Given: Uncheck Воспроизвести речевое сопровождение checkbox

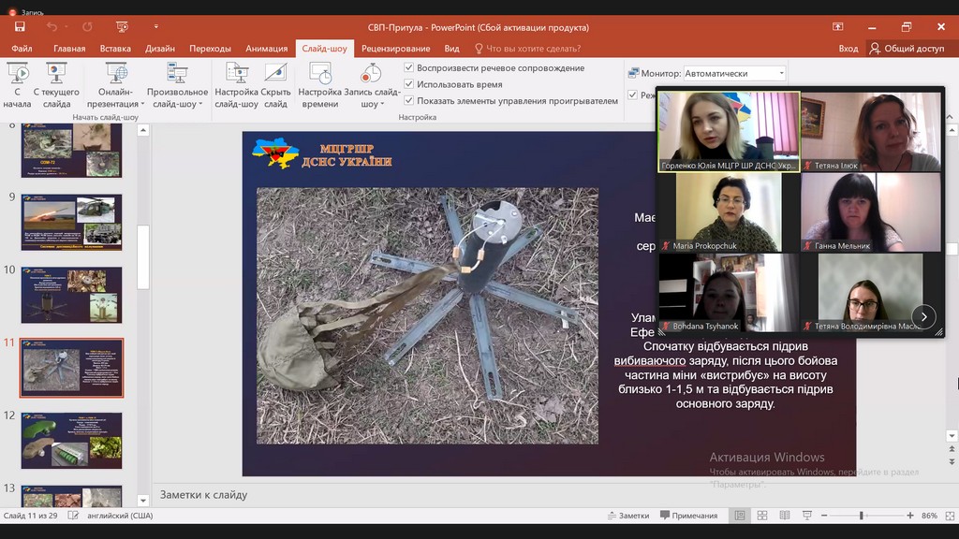Looking at the screenshot, I should tap(409, 68).
